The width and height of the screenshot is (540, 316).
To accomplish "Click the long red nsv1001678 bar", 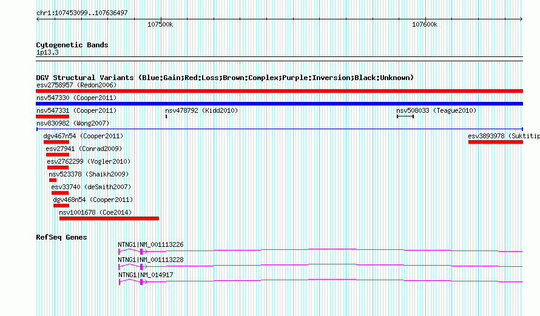I will coord(109,218).
